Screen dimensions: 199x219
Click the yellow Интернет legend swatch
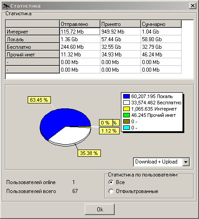[126, 109]
